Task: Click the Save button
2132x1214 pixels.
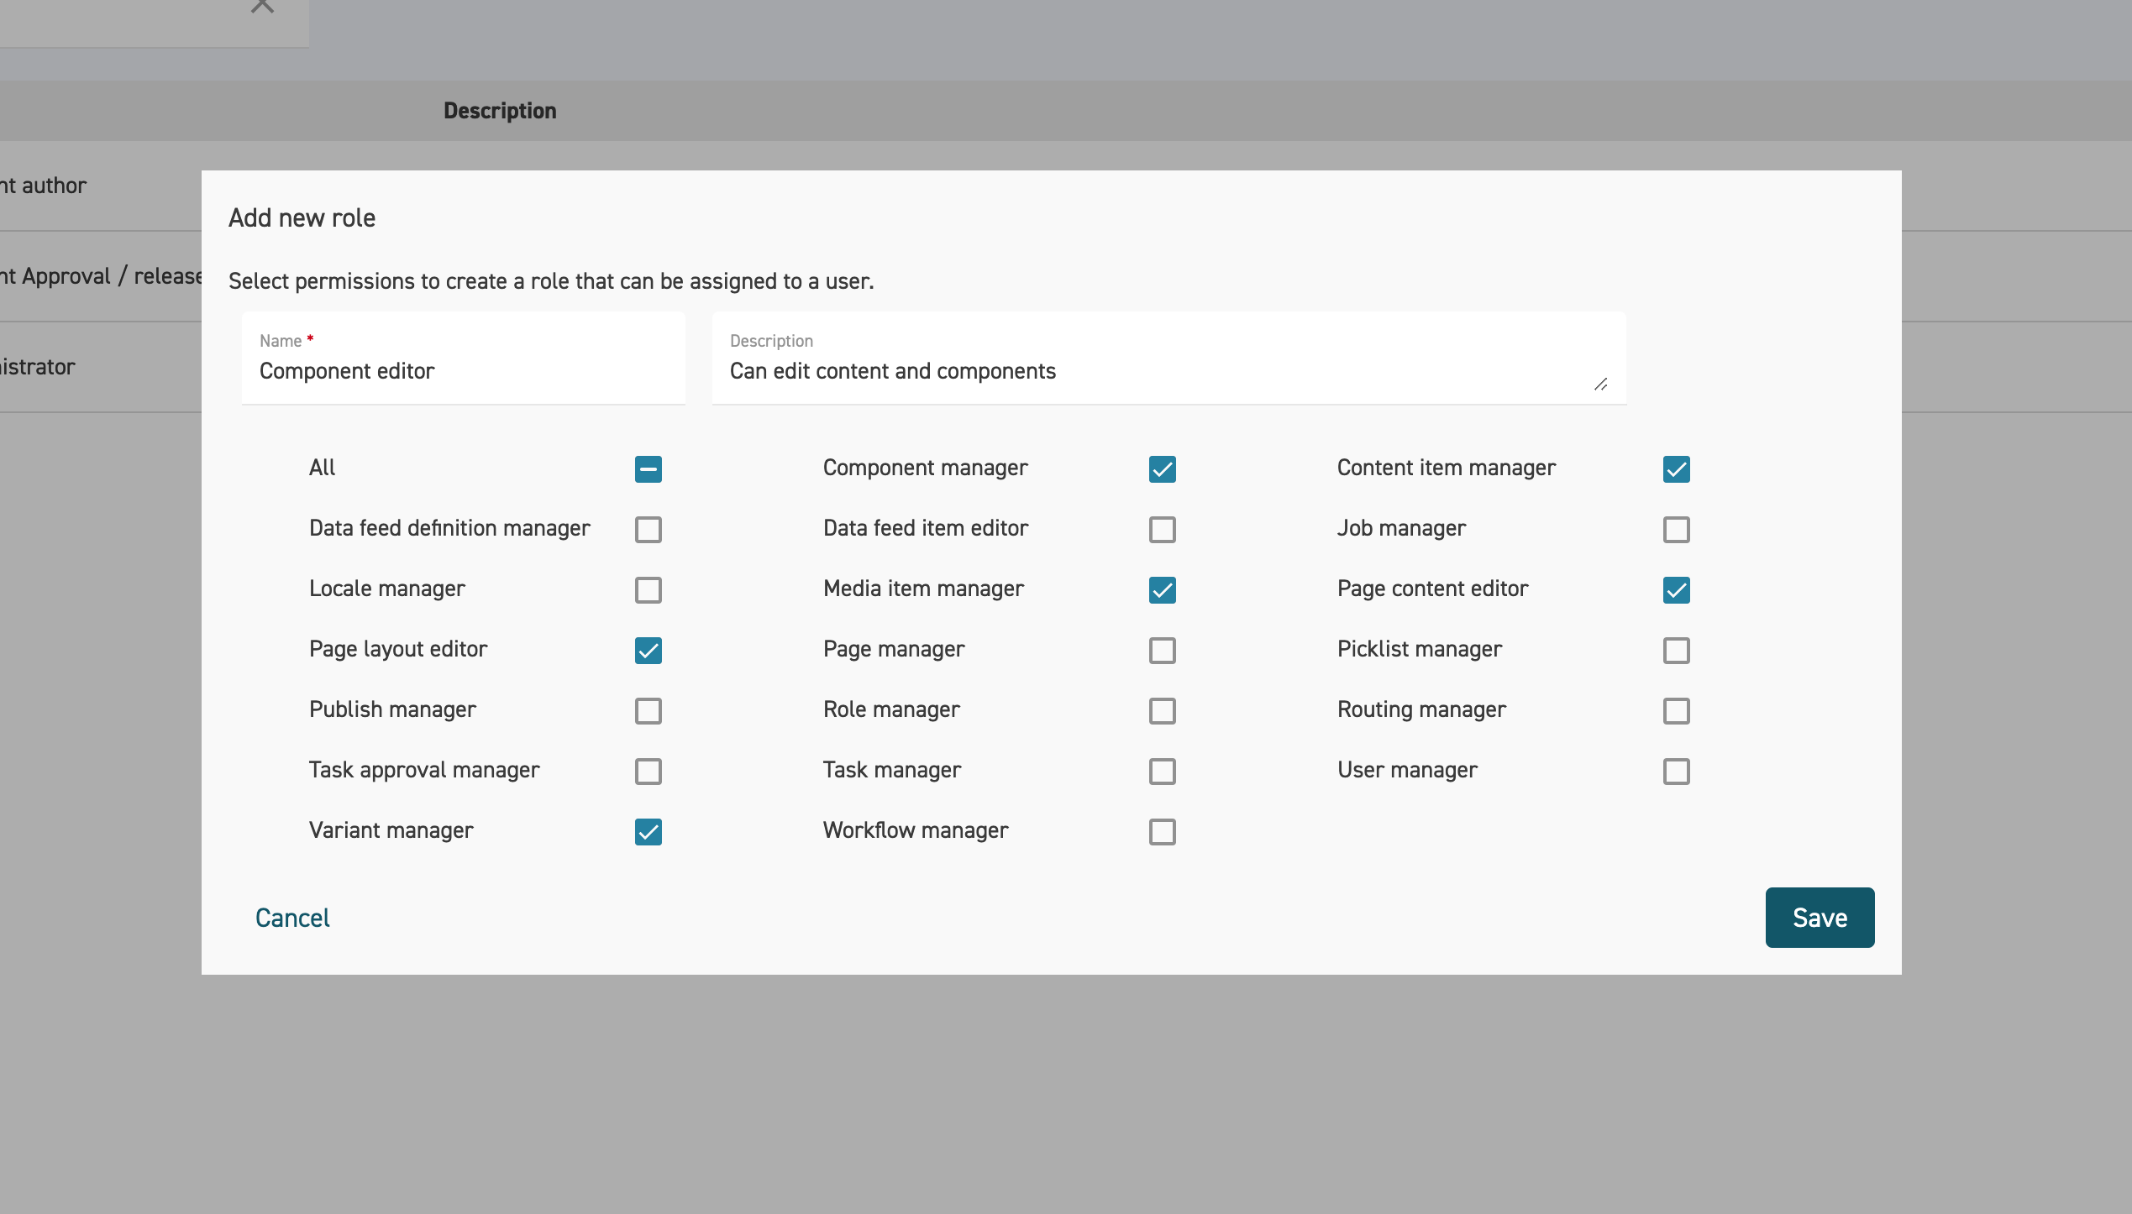Action: coord(1820,918)
